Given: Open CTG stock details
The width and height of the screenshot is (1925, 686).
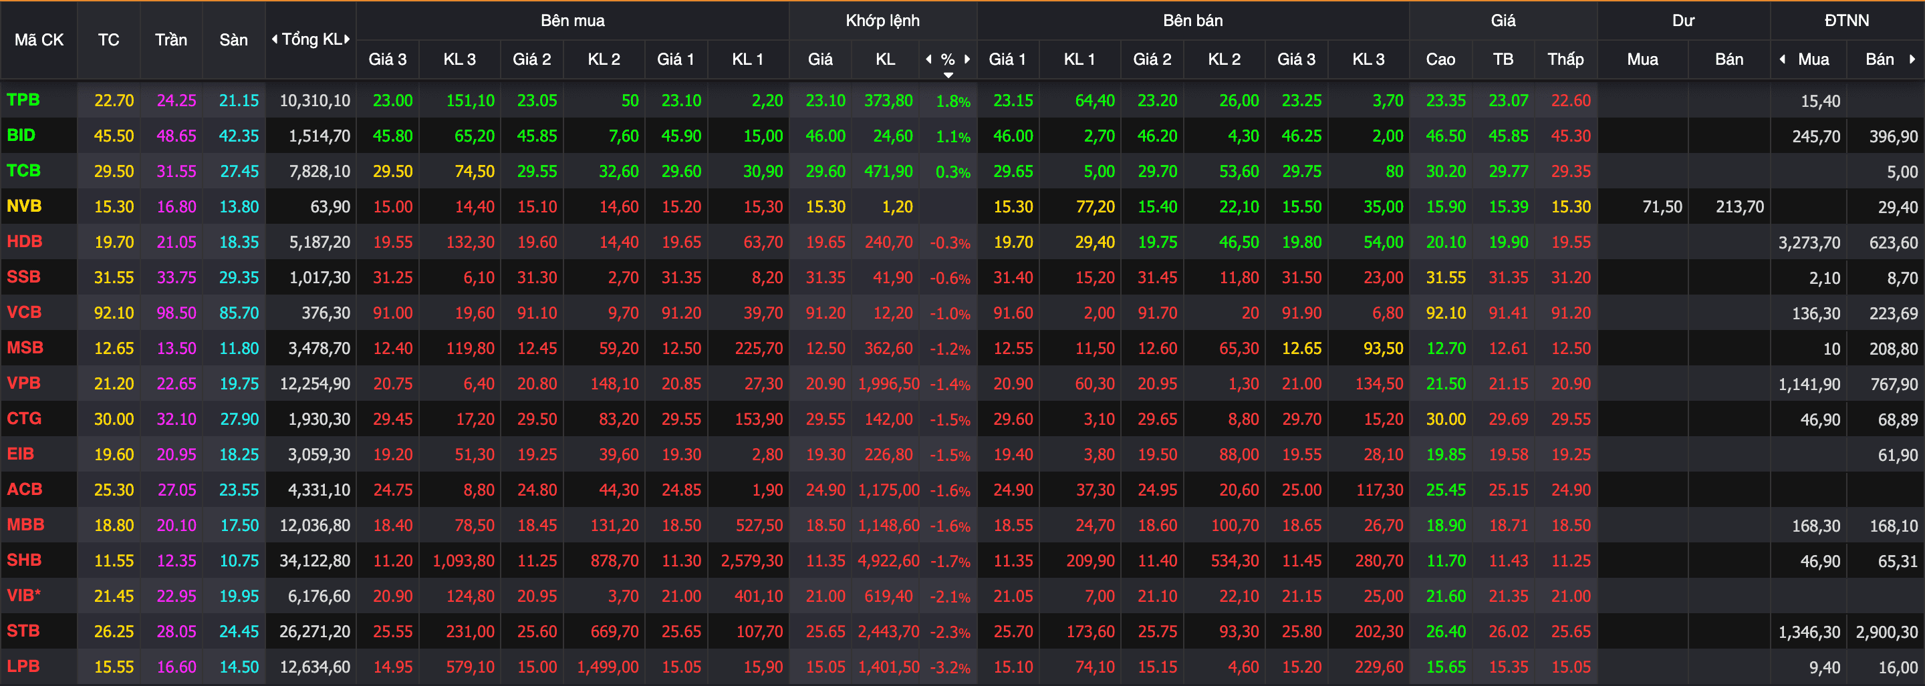Looking at the screenshot, I should pos(24,419).
